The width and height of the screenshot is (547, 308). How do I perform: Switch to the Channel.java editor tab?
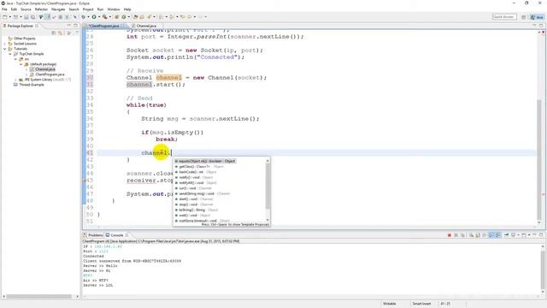[x=146, y=26]
